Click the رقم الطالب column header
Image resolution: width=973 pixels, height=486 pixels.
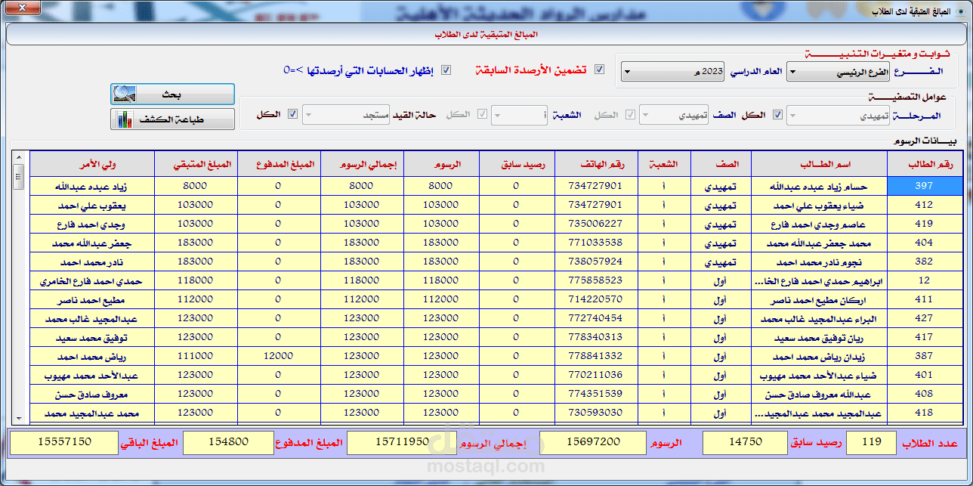tap(925, 164)
